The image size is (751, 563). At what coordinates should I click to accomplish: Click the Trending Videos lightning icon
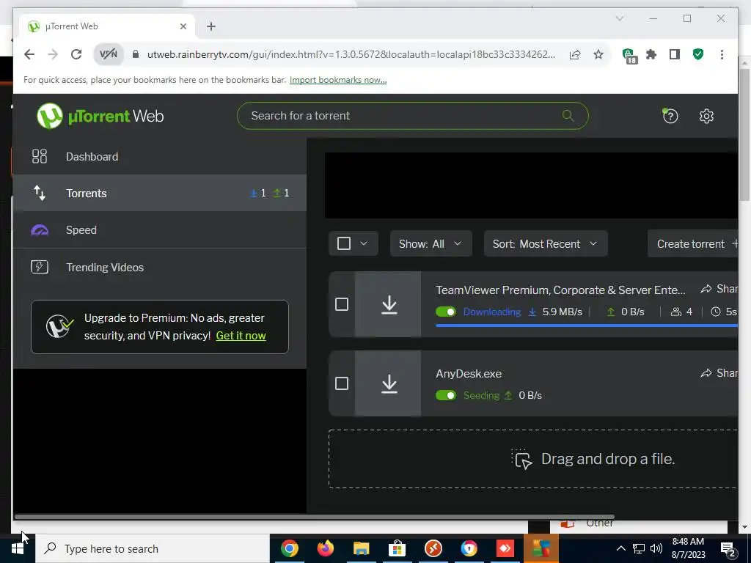point(40,267)
